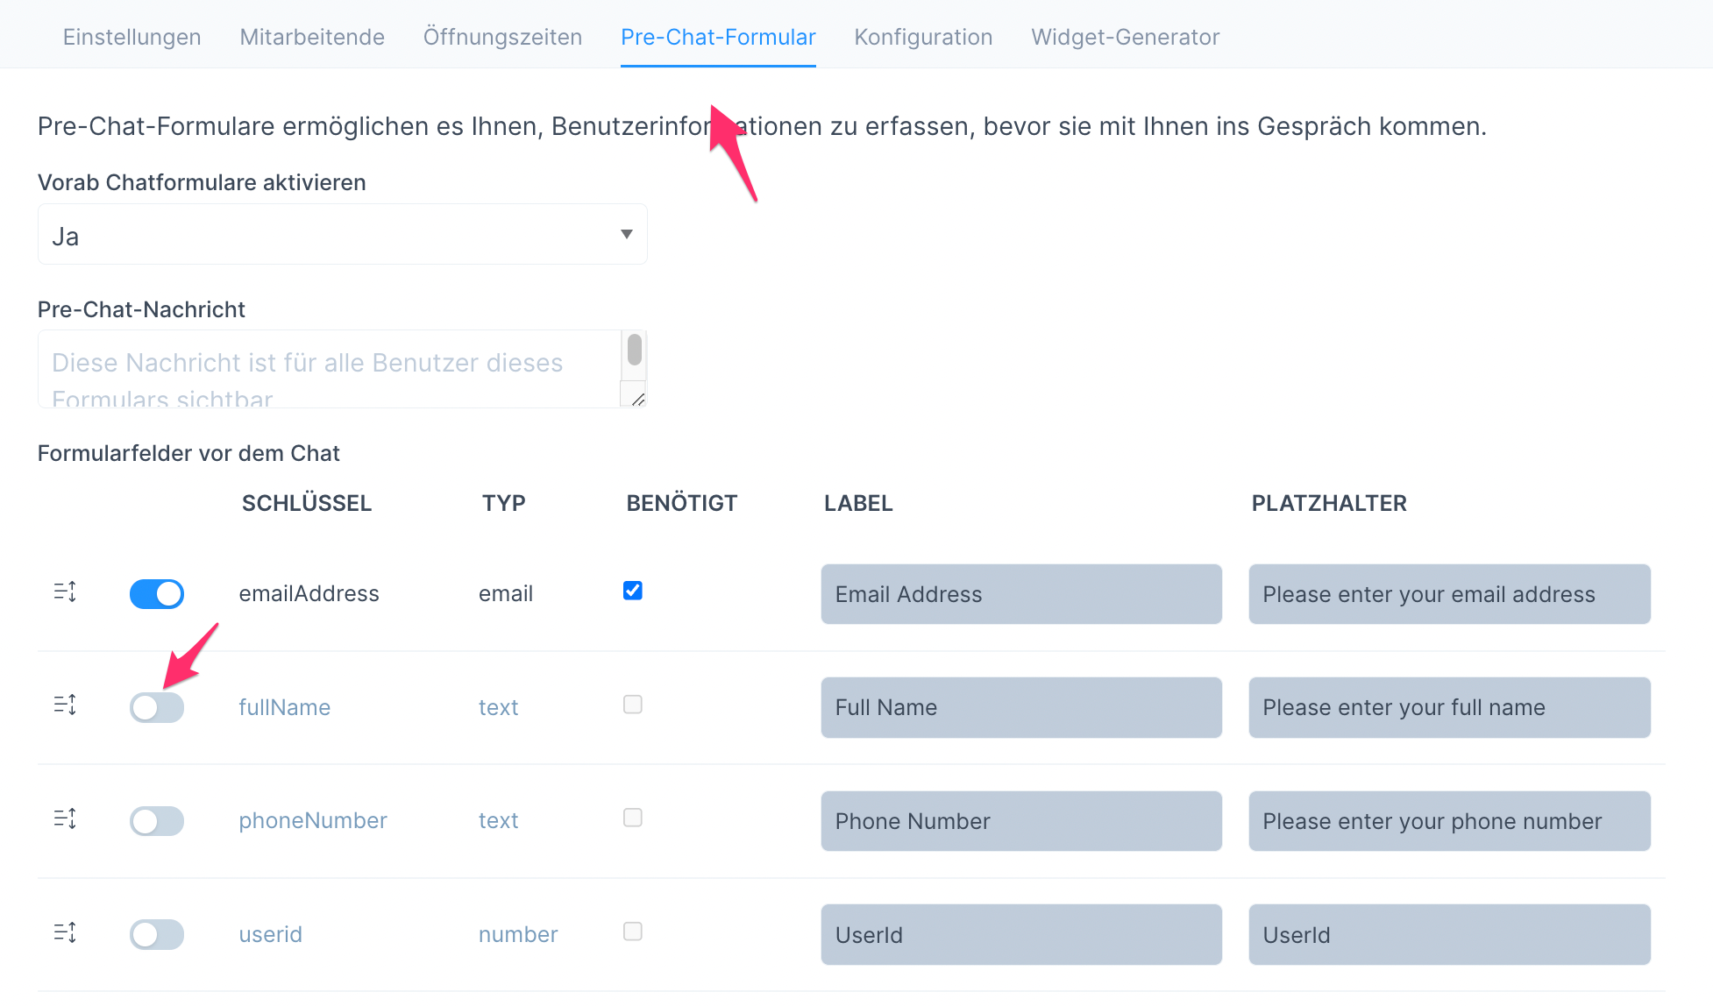Open the phoneNumber key link
Image resolution: width=1713 pixels, height=1006 pixels.
click(313, 820)
